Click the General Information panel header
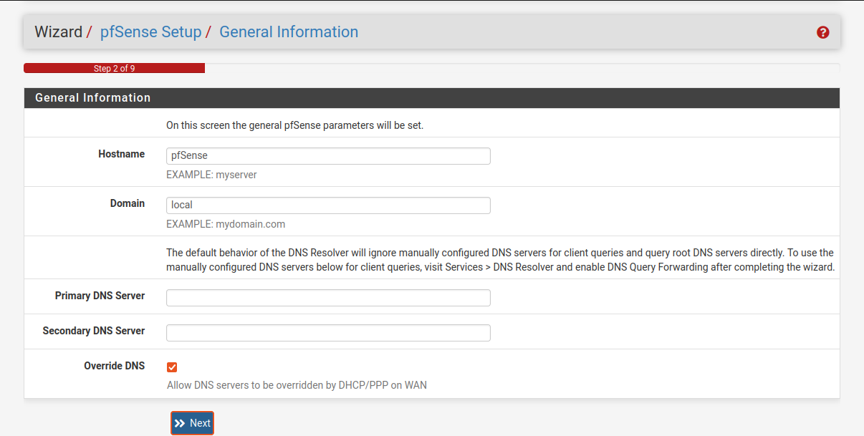Screen dimensions: 864x436 click(x=432, y=98)
